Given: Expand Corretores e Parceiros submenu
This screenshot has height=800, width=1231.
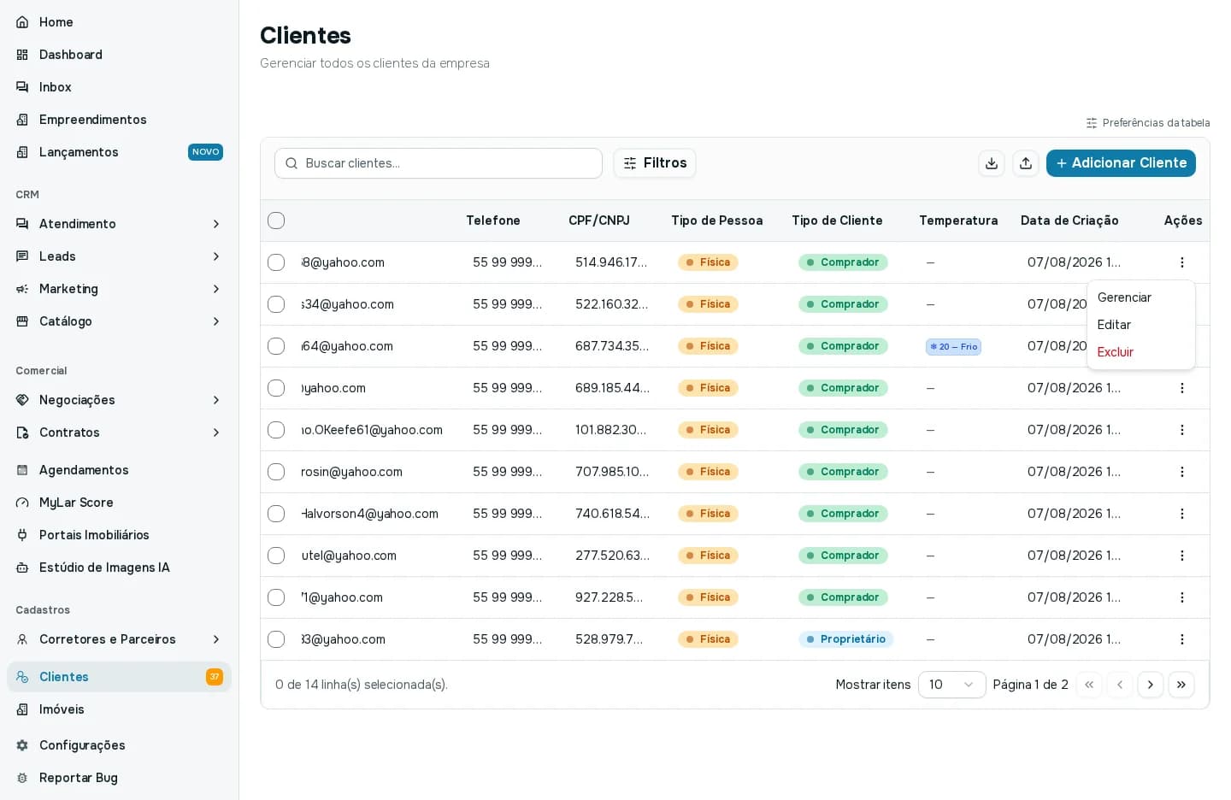Looking at the screenshot, I should pyautogui.click(x=119, y=639).
